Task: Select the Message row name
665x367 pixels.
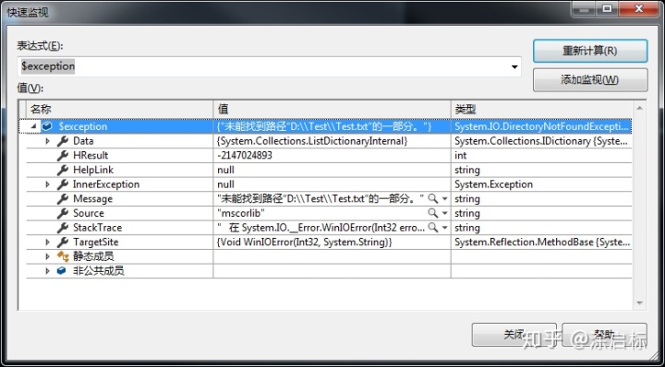Action: [93, 198]
